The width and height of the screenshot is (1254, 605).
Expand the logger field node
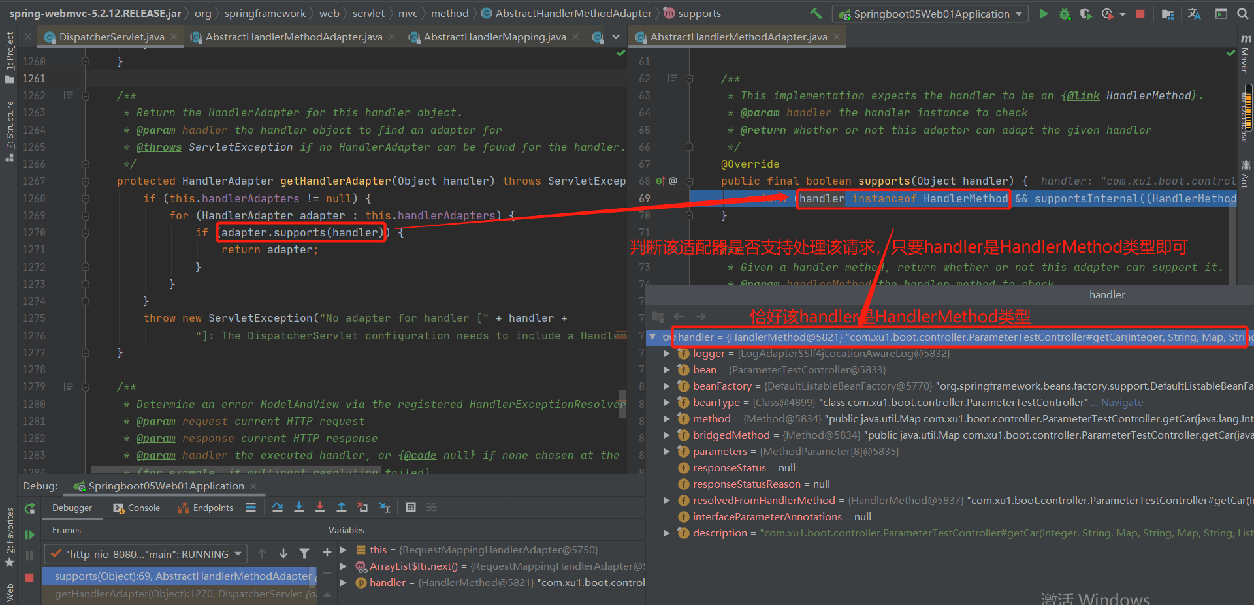[x=666, y=354]
